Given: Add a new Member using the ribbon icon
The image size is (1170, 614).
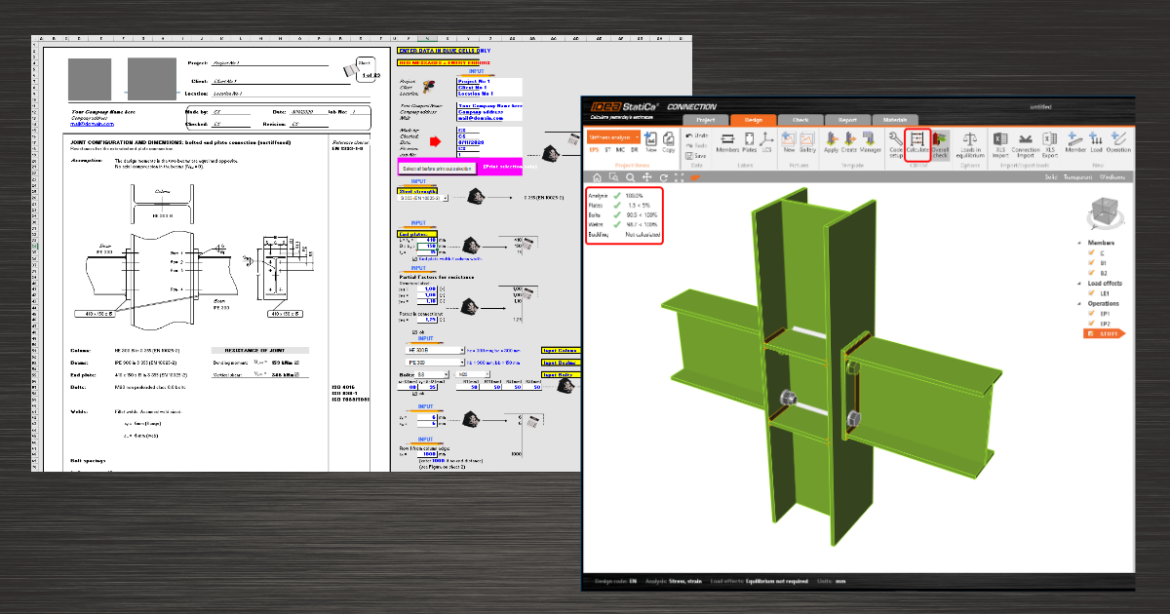Looking at the screenshot, I should (x=1076, y=143).
